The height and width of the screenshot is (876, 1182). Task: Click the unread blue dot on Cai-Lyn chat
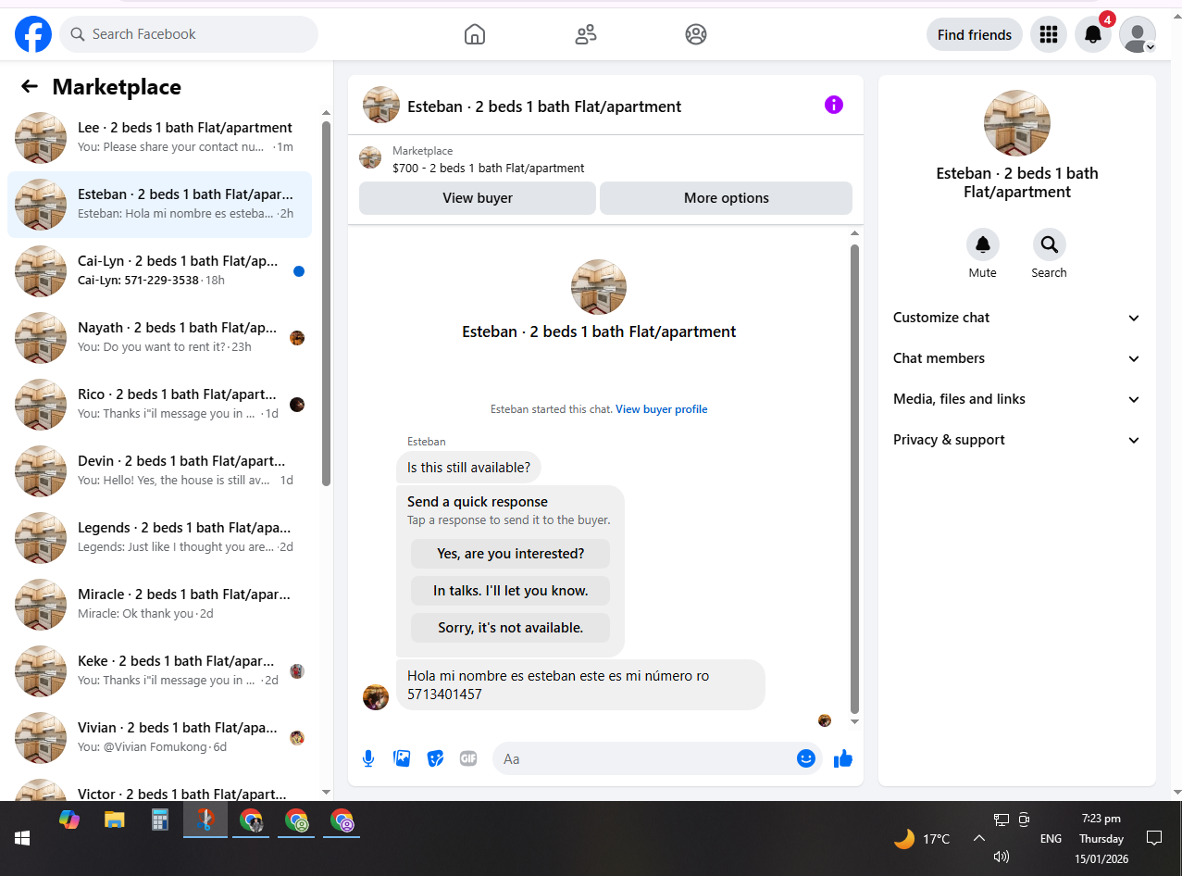click(299, 271)
